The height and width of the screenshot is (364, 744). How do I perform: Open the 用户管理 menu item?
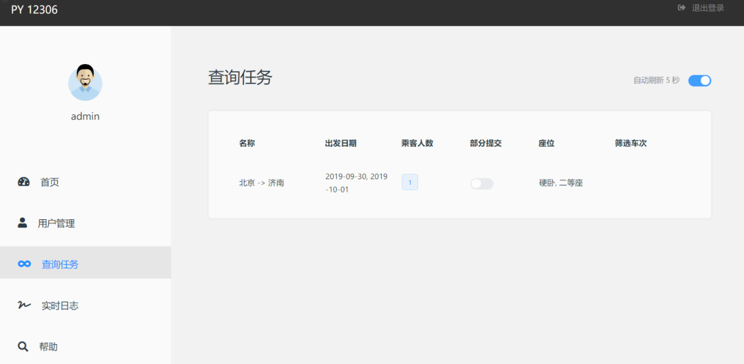(x=56, y=223)
